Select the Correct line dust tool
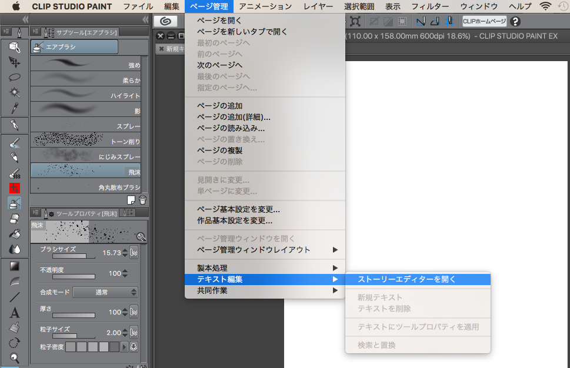Image resolution: width=570 pixels, height=368 pixels. coord(15,327)
